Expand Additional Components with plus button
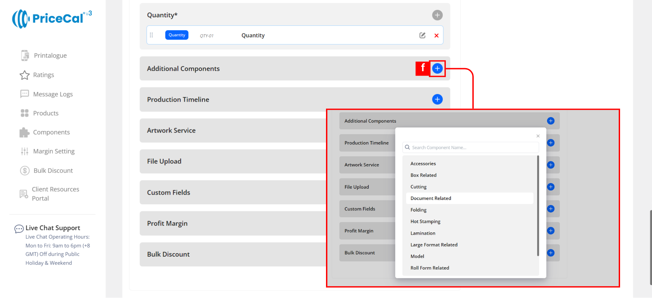This screenshot has height=298, width=652. coord(437,68)
